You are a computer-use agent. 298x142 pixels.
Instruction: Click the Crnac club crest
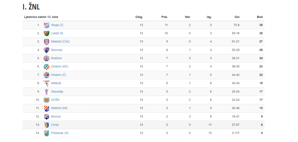[x=47, y=125]
